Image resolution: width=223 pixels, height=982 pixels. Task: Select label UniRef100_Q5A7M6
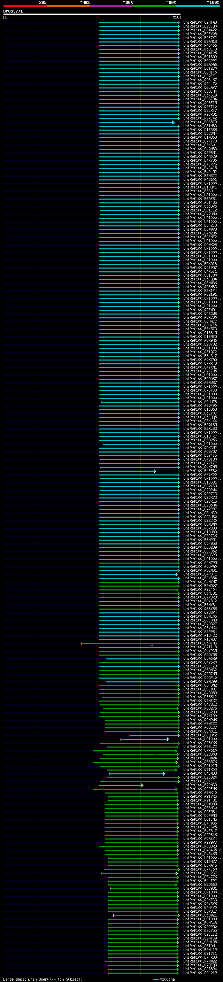click(200, 643)
